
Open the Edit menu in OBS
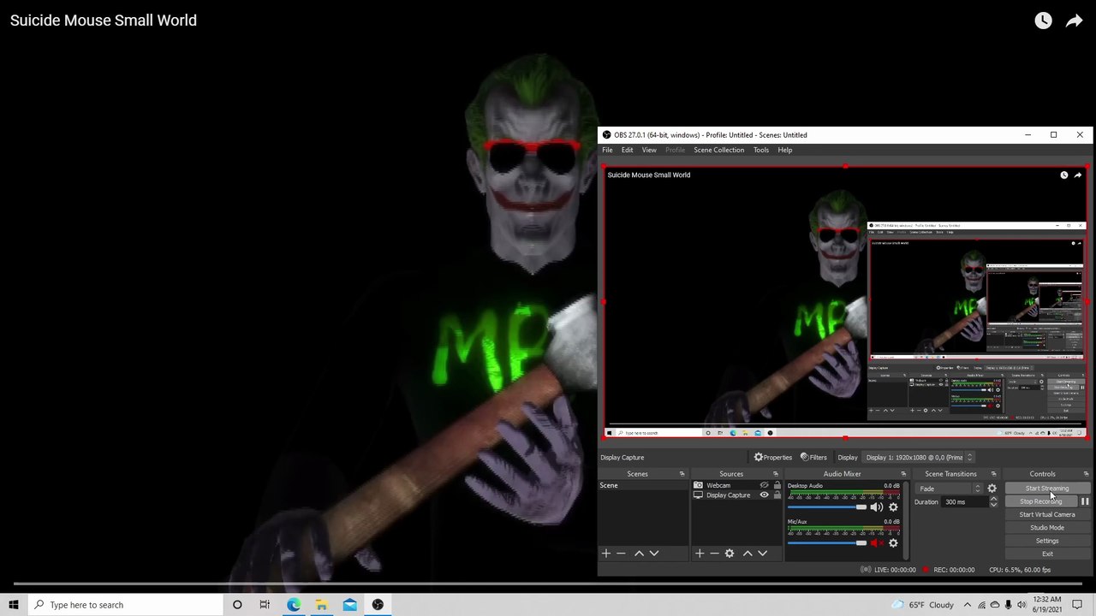click(x=628, y=150)
